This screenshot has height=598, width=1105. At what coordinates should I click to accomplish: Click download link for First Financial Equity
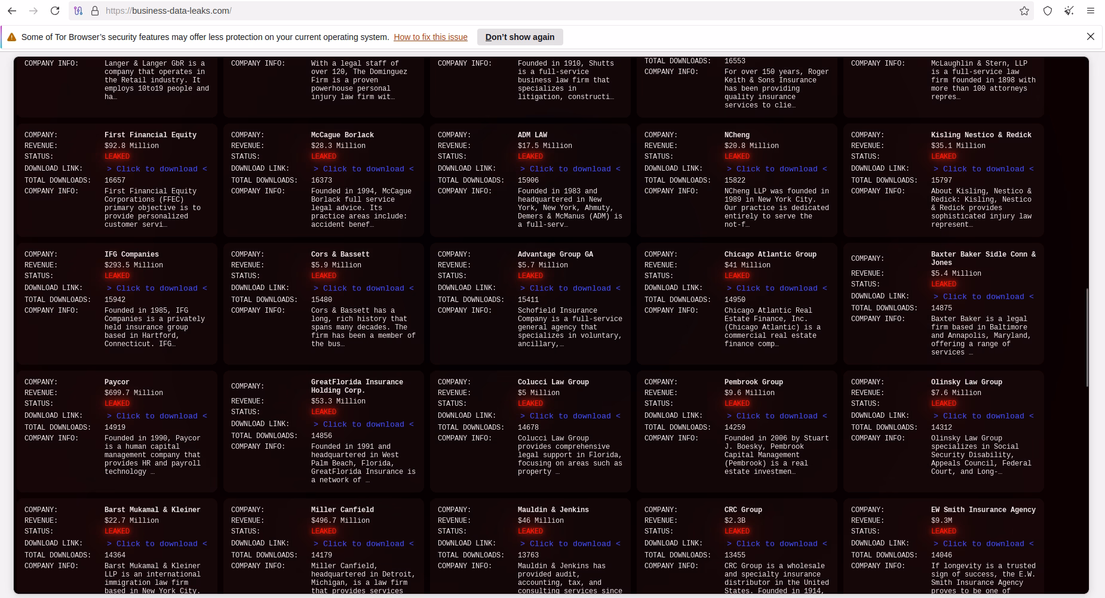pyautogui.click(x=157, y=169)
